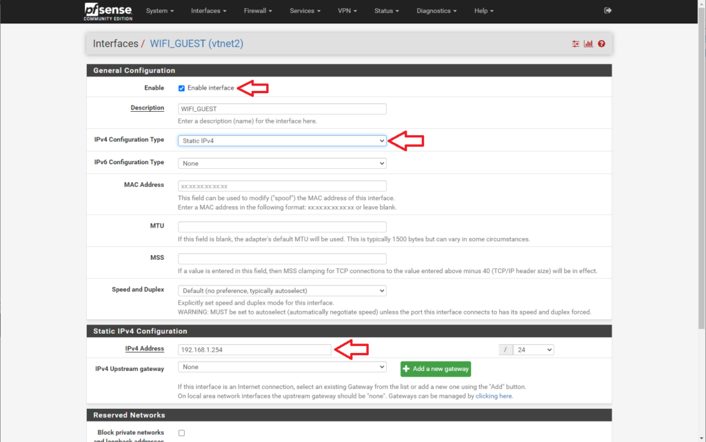The width and height of the screenshot is (706, 442).
Task: Open the Firewall menu
Action: coord(258,11)
